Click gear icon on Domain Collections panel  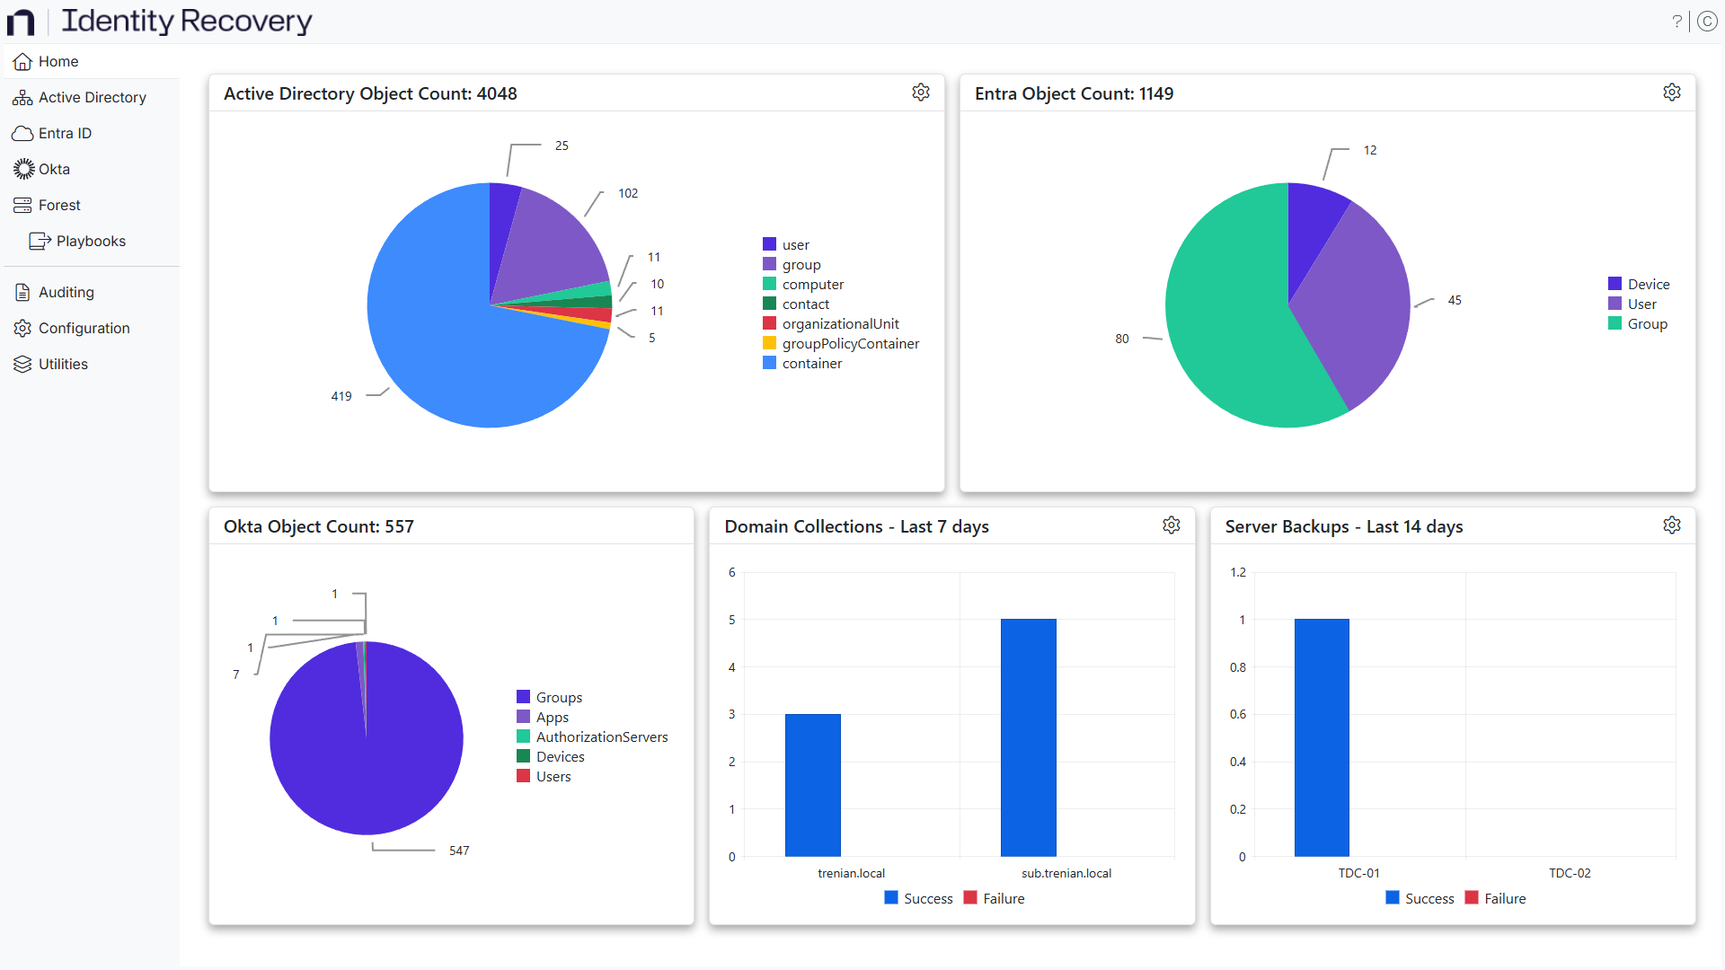coord(1171,525)
